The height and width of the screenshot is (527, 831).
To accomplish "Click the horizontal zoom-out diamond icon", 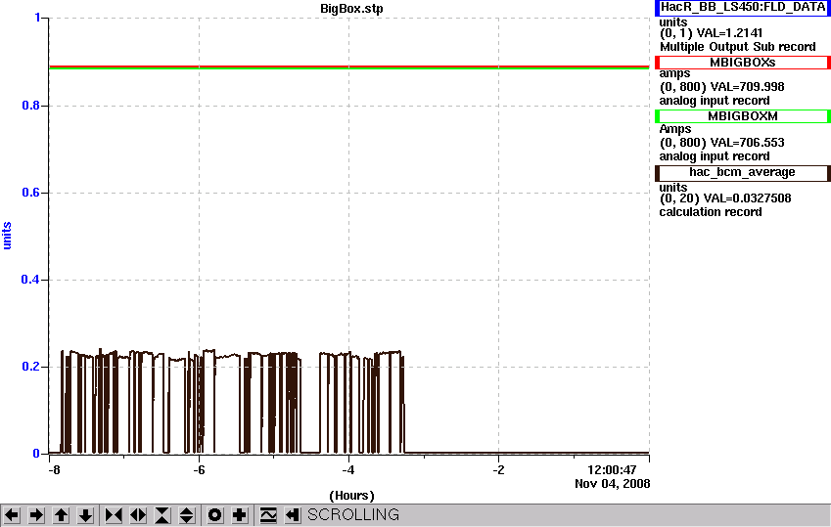I will (138, 515).
